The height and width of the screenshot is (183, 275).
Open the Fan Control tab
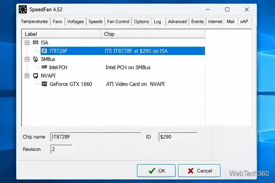click(x=118, y=22)
